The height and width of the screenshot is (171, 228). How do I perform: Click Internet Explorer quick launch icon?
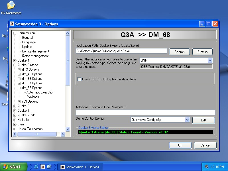pyautogui.click(x=36, y=167)
